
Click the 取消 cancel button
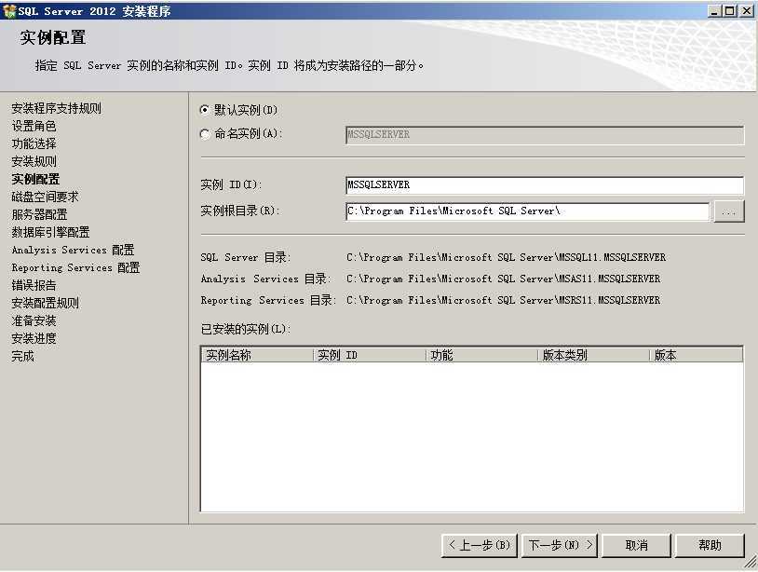tap(636, 545)
